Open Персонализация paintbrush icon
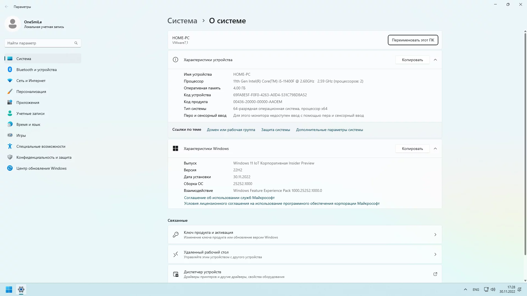The image size is (527, 296). pos(10,92)
